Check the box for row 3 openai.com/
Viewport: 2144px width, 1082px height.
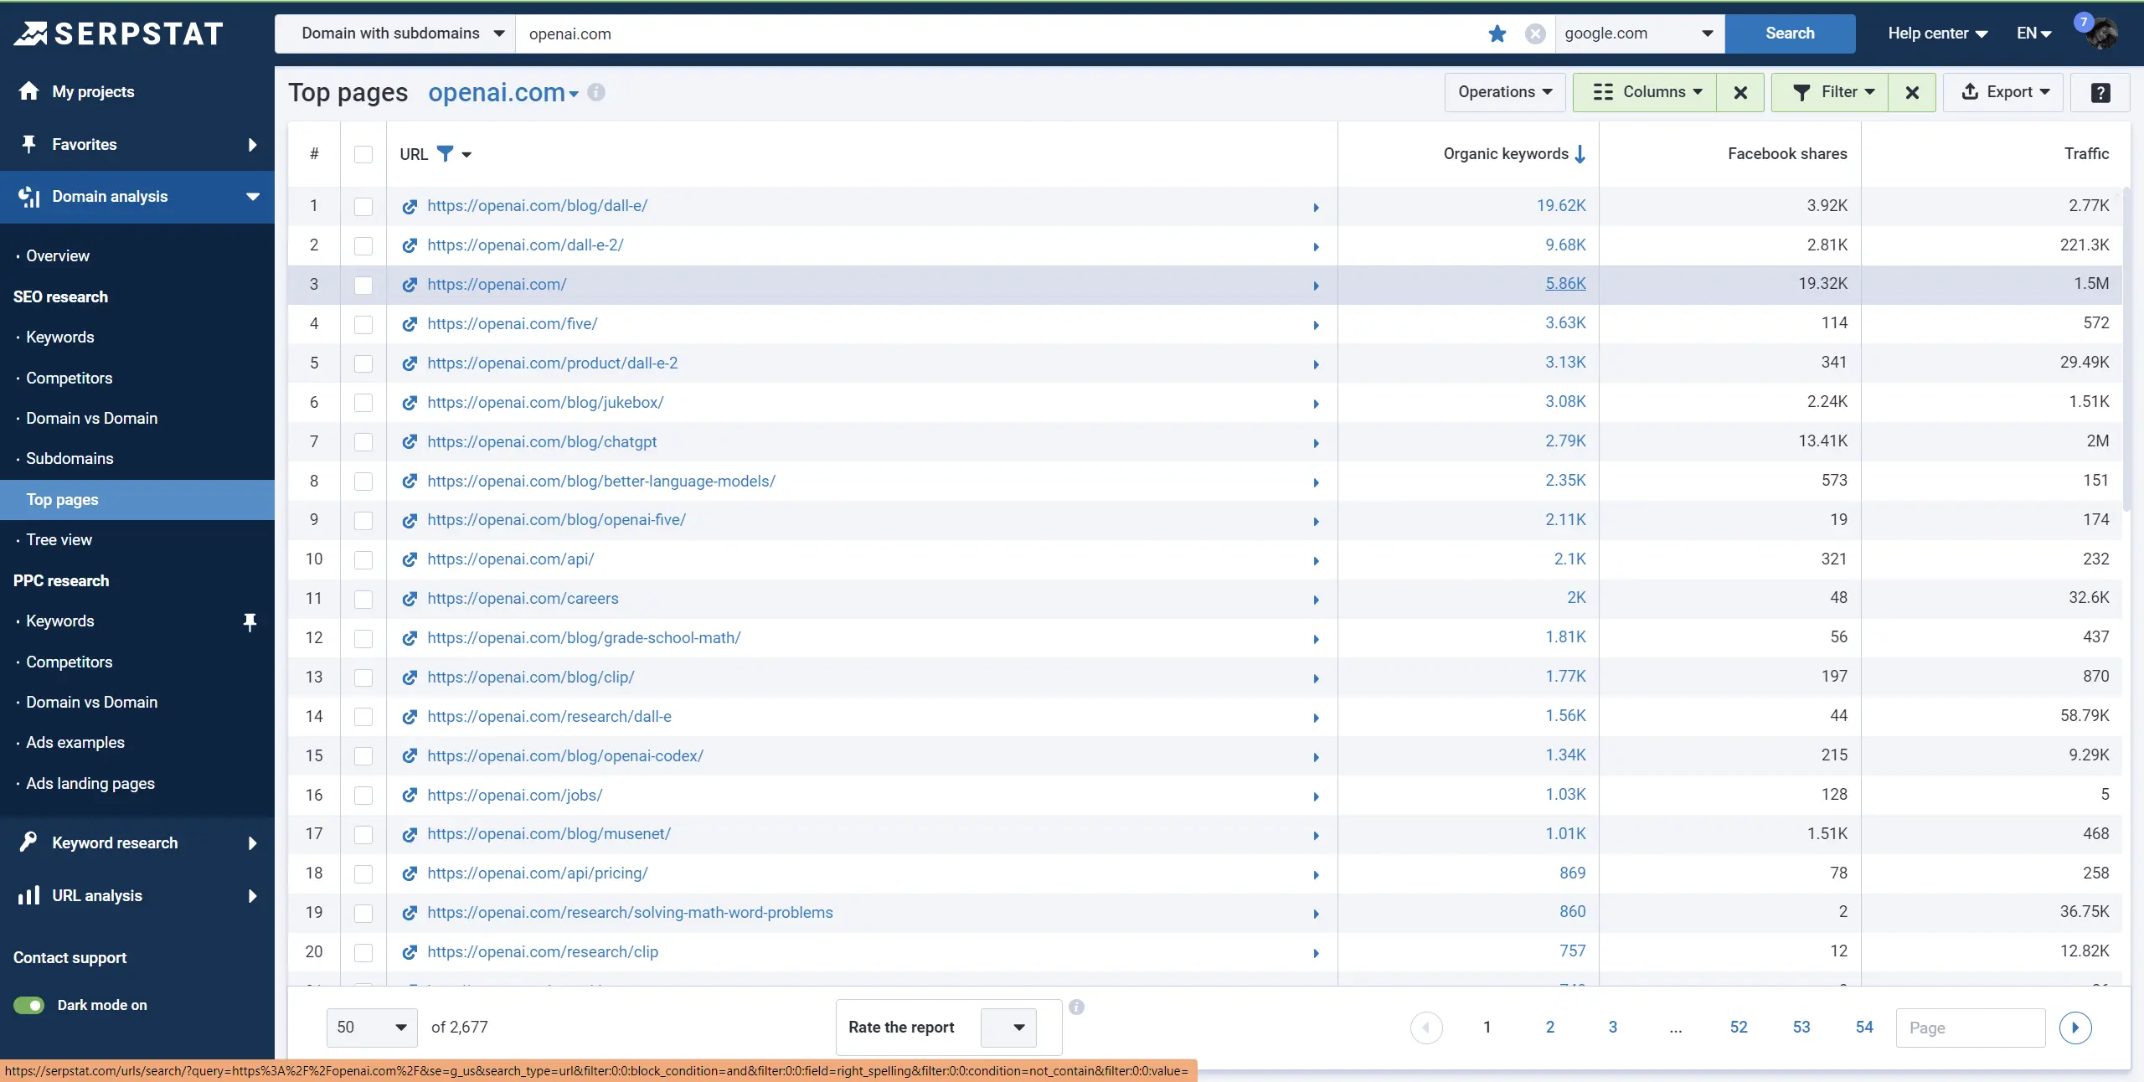pyautogui.click(x=363, y=286)
